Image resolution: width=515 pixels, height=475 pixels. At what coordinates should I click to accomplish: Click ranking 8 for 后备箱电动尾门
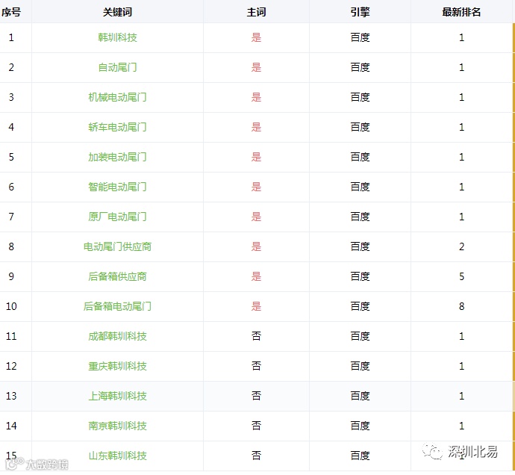(461, 306)
